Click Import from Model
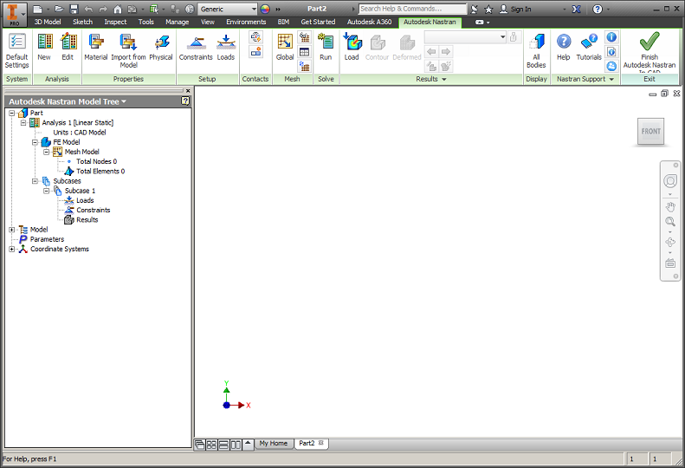The image size is (685, 468). 128,51
